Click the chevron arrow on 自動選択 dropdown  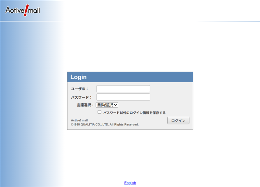coord(115,105)
